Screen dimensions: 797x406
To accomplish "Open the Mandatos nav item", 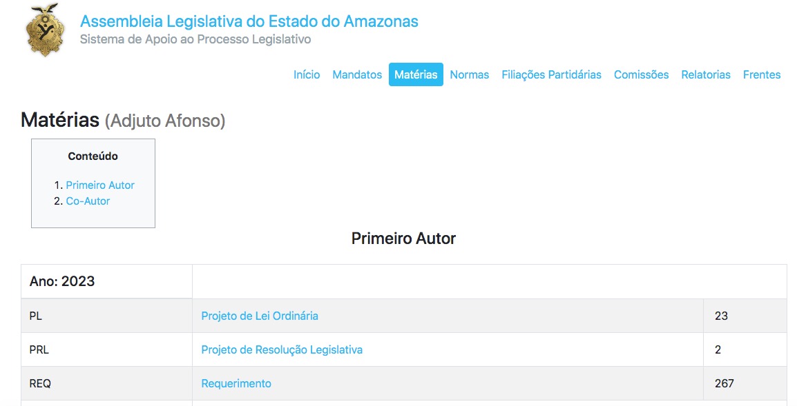I will coord(357,74).
